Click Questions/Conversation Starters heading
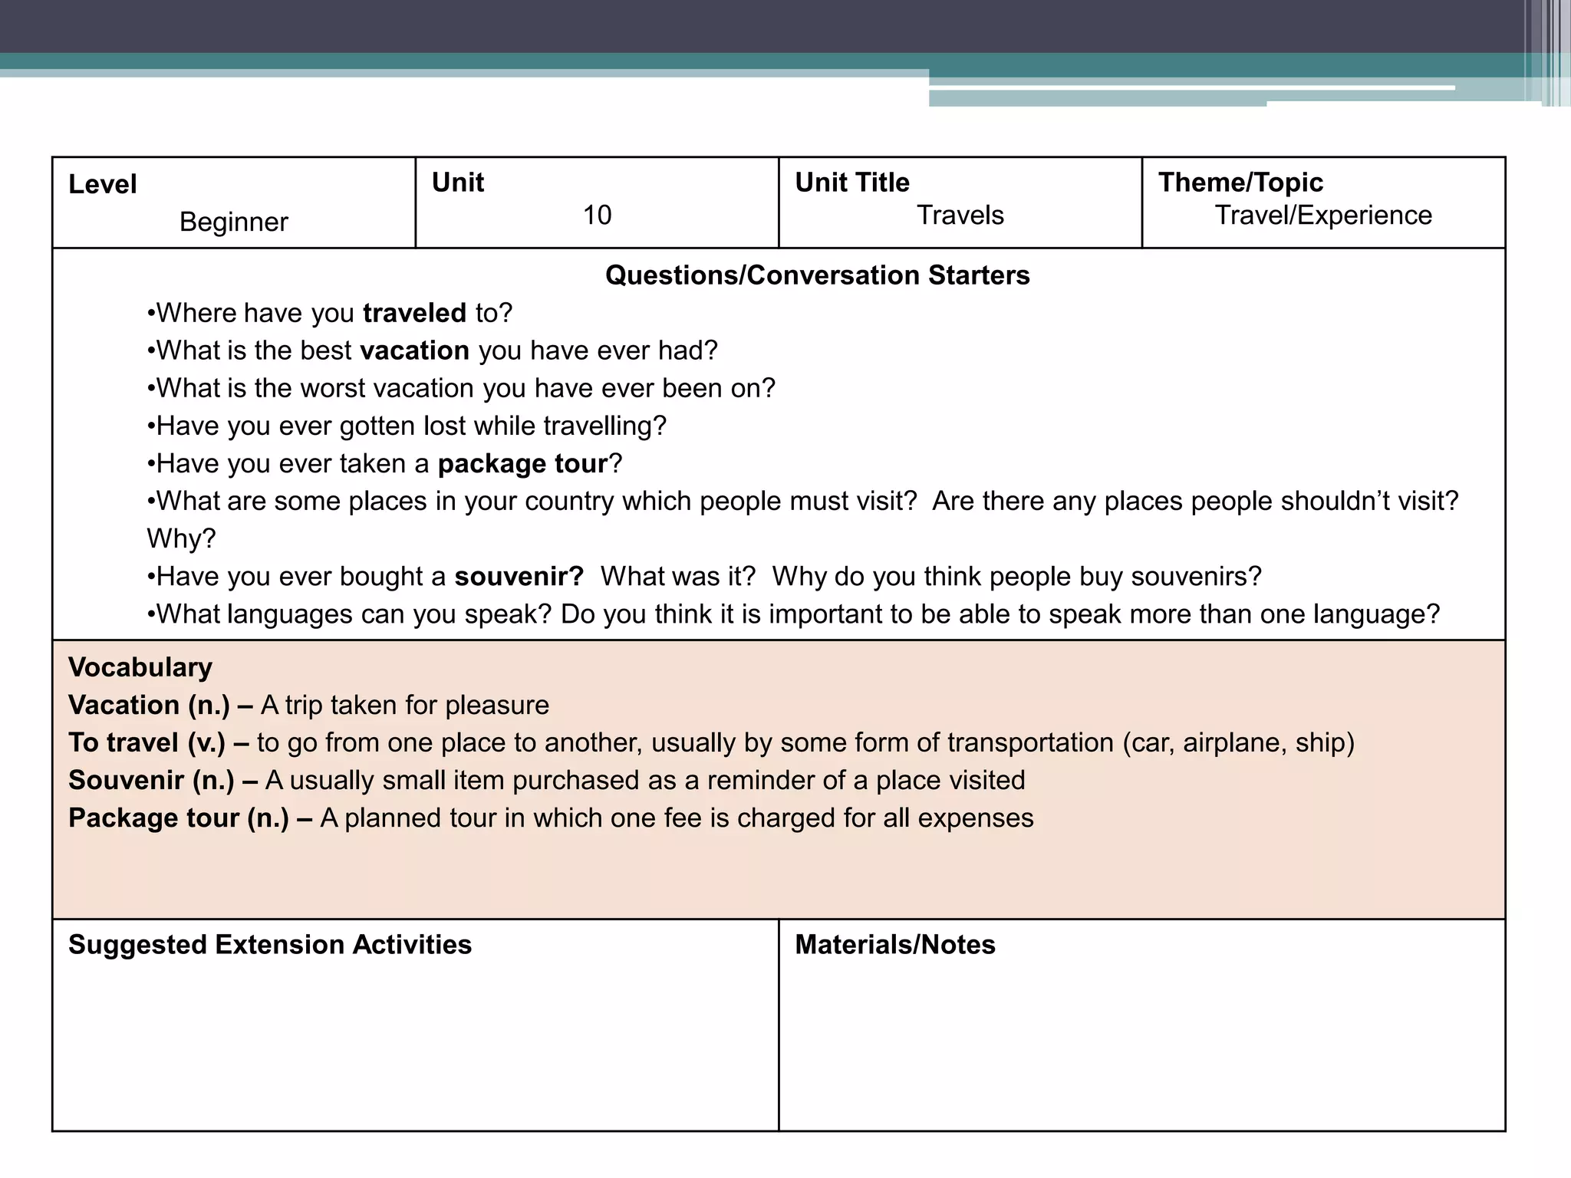The width and height of the screenshot is (1571, 1178). tap(817, 275)
